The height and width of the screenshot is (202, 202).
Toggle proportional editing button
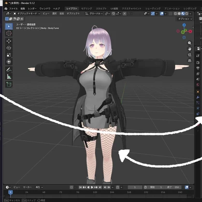point(125,14)
